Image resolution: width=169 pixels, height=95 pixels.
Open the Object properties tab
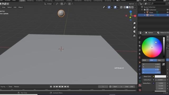(140, 62)
